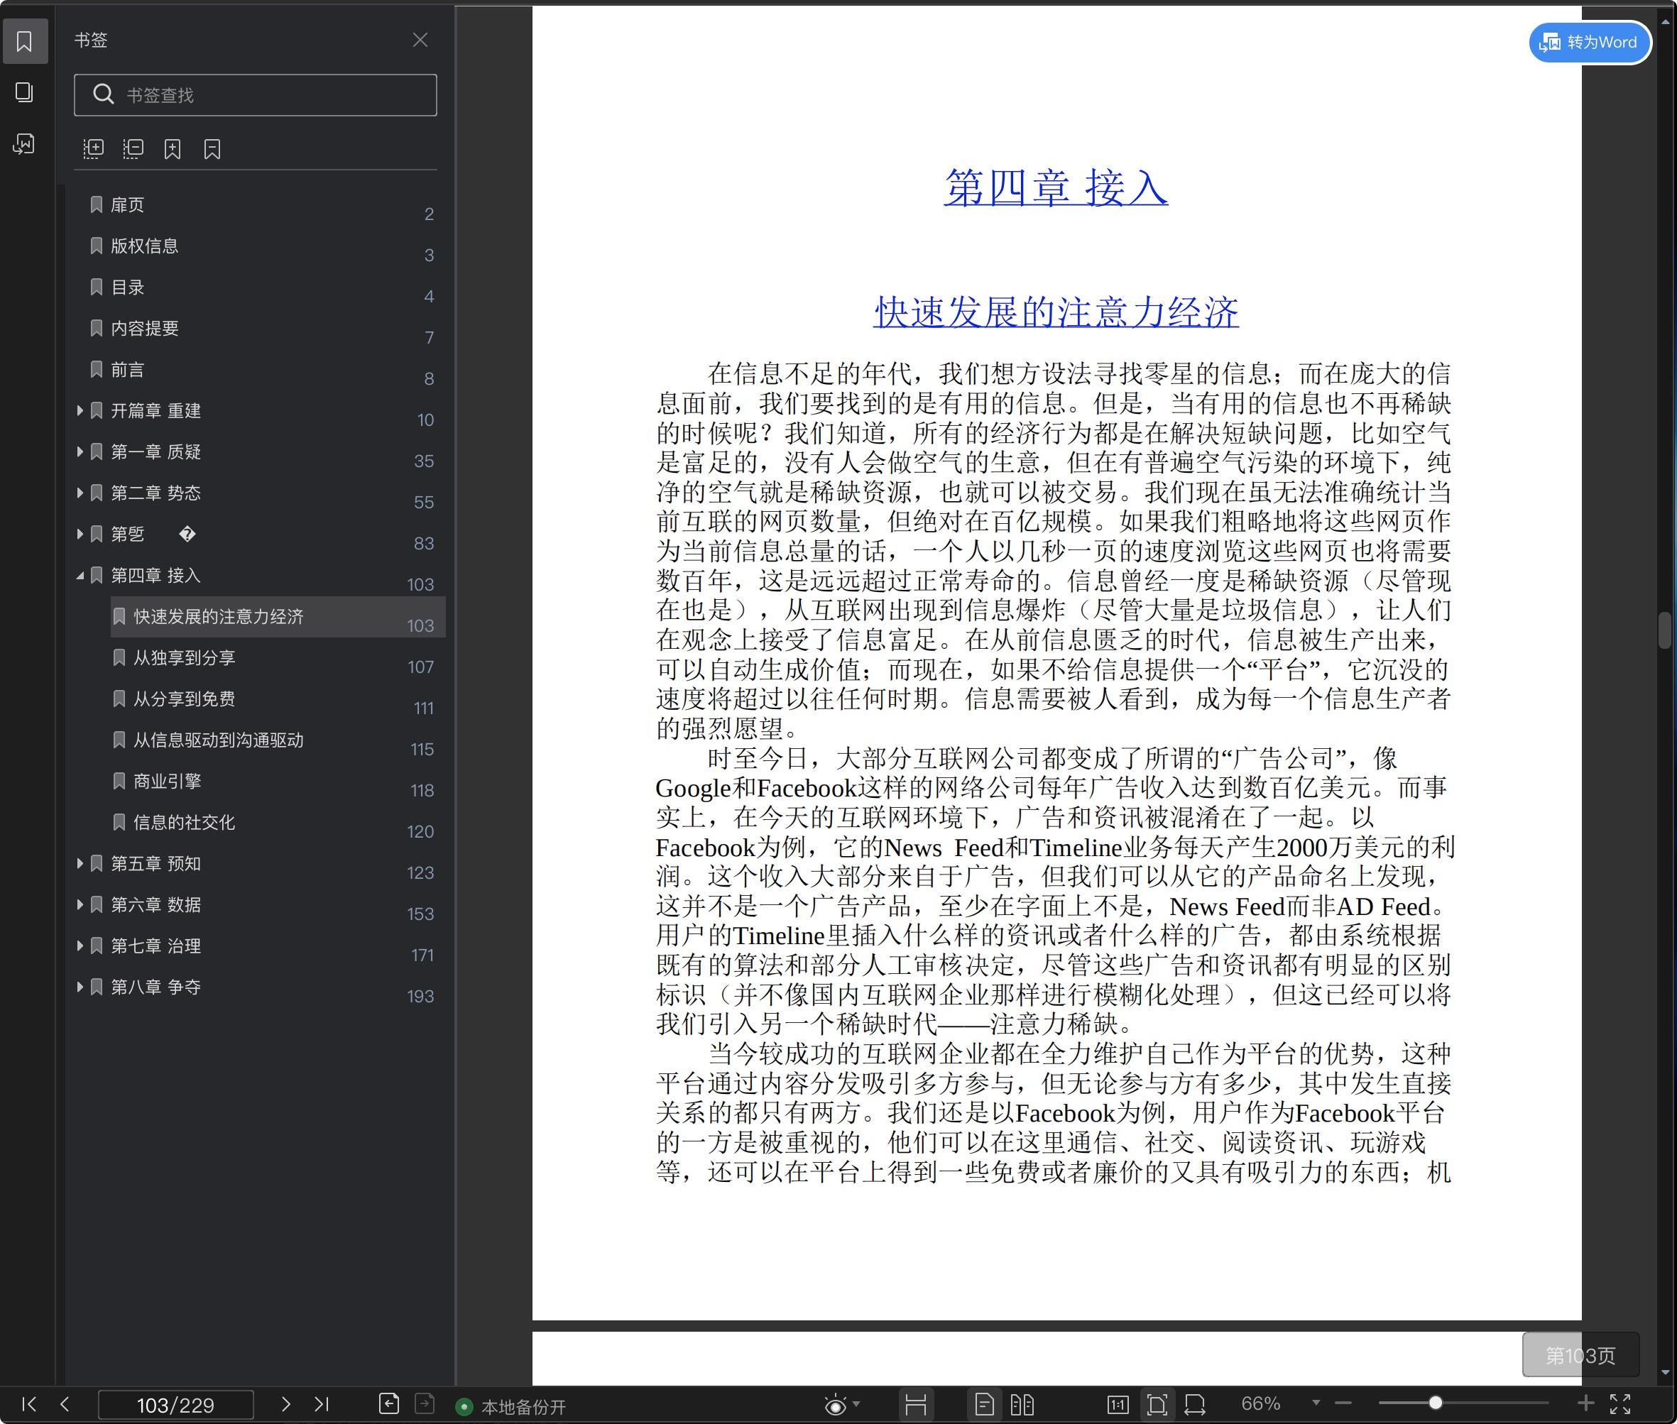Viewport: 1677px width, 1424px height.
Task: Go to the next page
Action: pyautogui.click(x=285, y=1404)
